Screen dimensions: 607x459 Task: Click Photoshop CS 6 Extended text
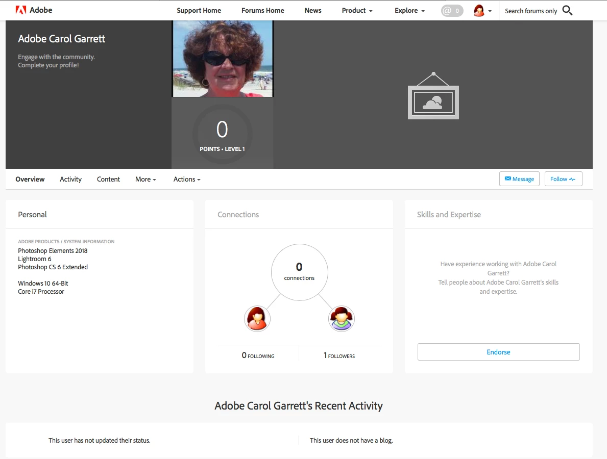point(53,267)
